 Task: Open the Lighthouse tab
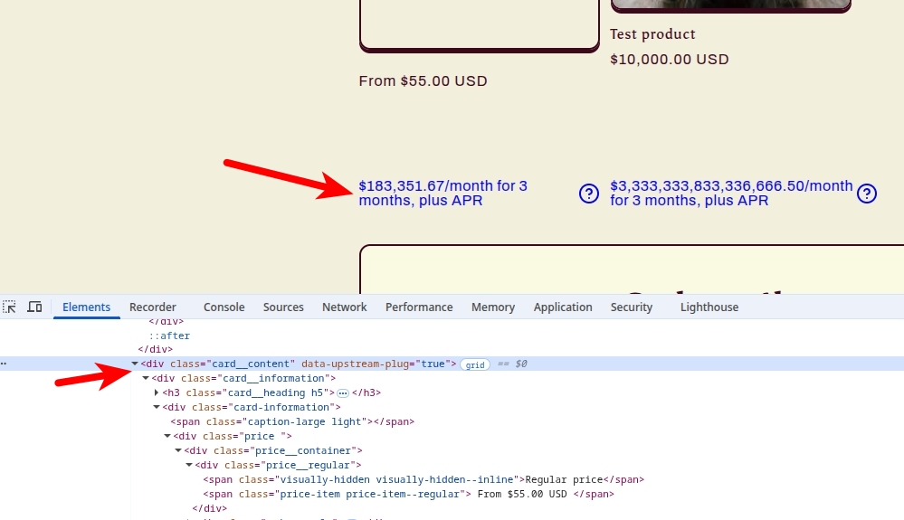click(x=709, y=307)
